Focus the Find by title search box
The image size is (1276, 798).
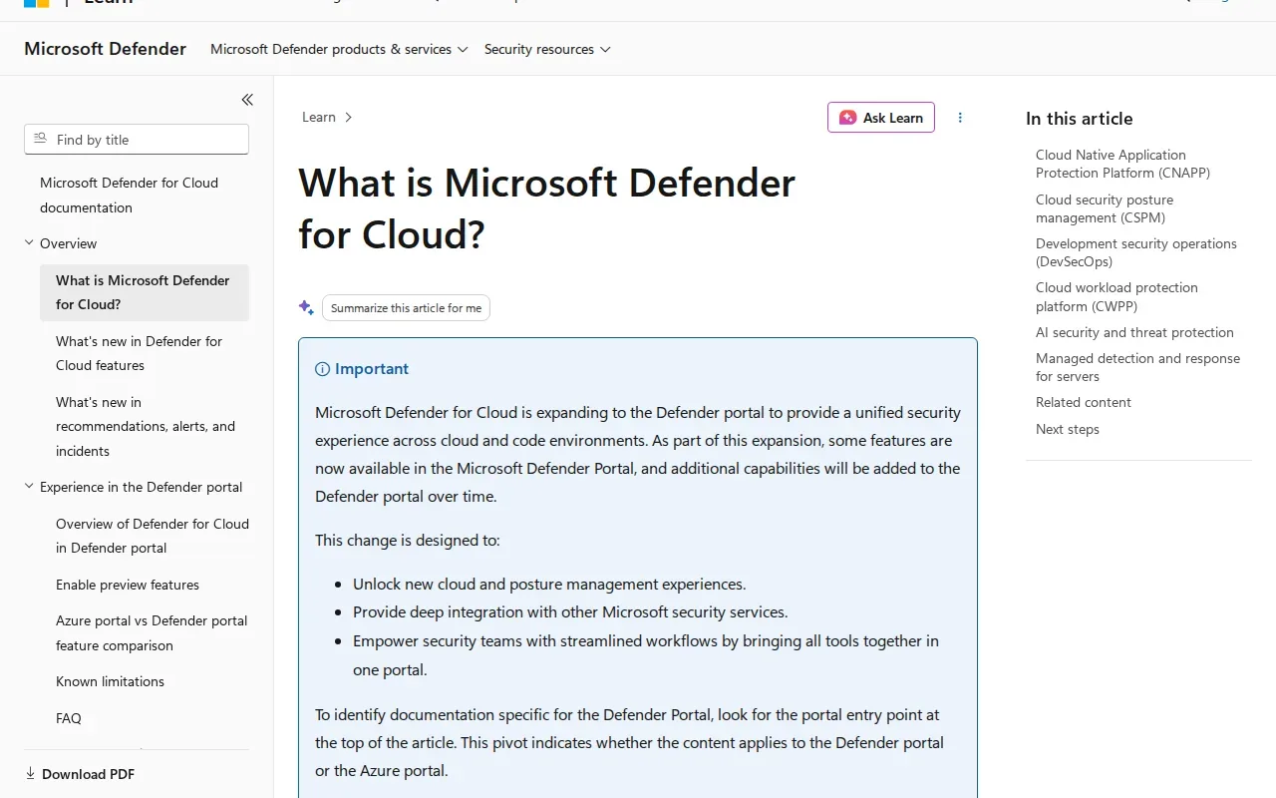[x=137, y=140]
